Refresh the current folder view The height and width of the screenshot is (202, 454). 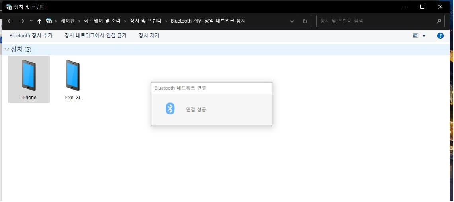click(x=305, y=21)
